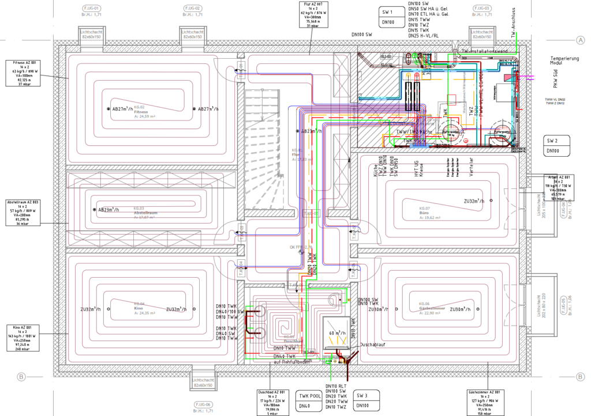Click the DN70 ETL HA ü. Gel. text
Screen dimensions: 591x416
tap(429, 14)
